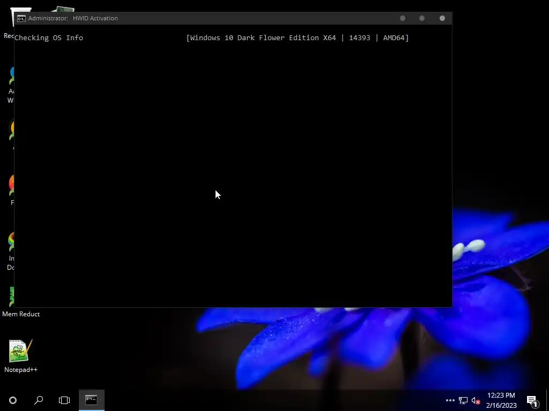Open taskbar search magnifier
This screenshot has width=549, height=411.
[39, 400]
